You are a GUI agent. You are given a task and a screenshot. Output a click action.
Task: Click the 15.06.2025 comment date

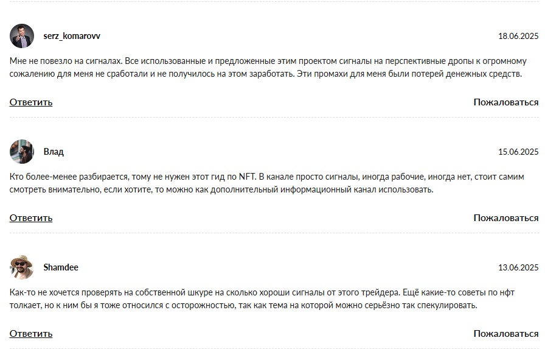[518, 152]
